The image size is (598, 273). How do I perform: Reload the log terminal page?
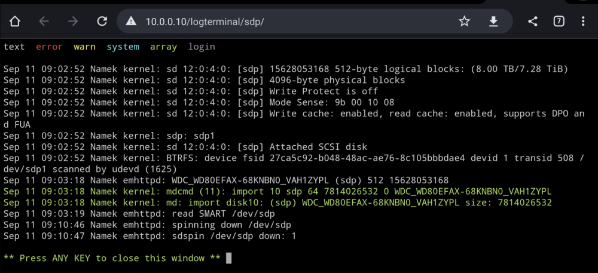pos(102,22)
